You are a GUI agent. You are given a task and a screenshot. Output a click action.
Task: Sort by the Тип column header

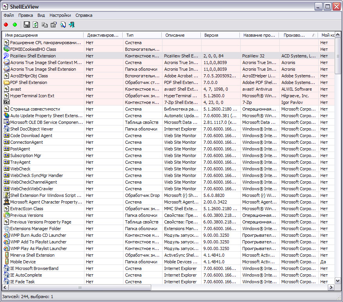tap(142, 35)
